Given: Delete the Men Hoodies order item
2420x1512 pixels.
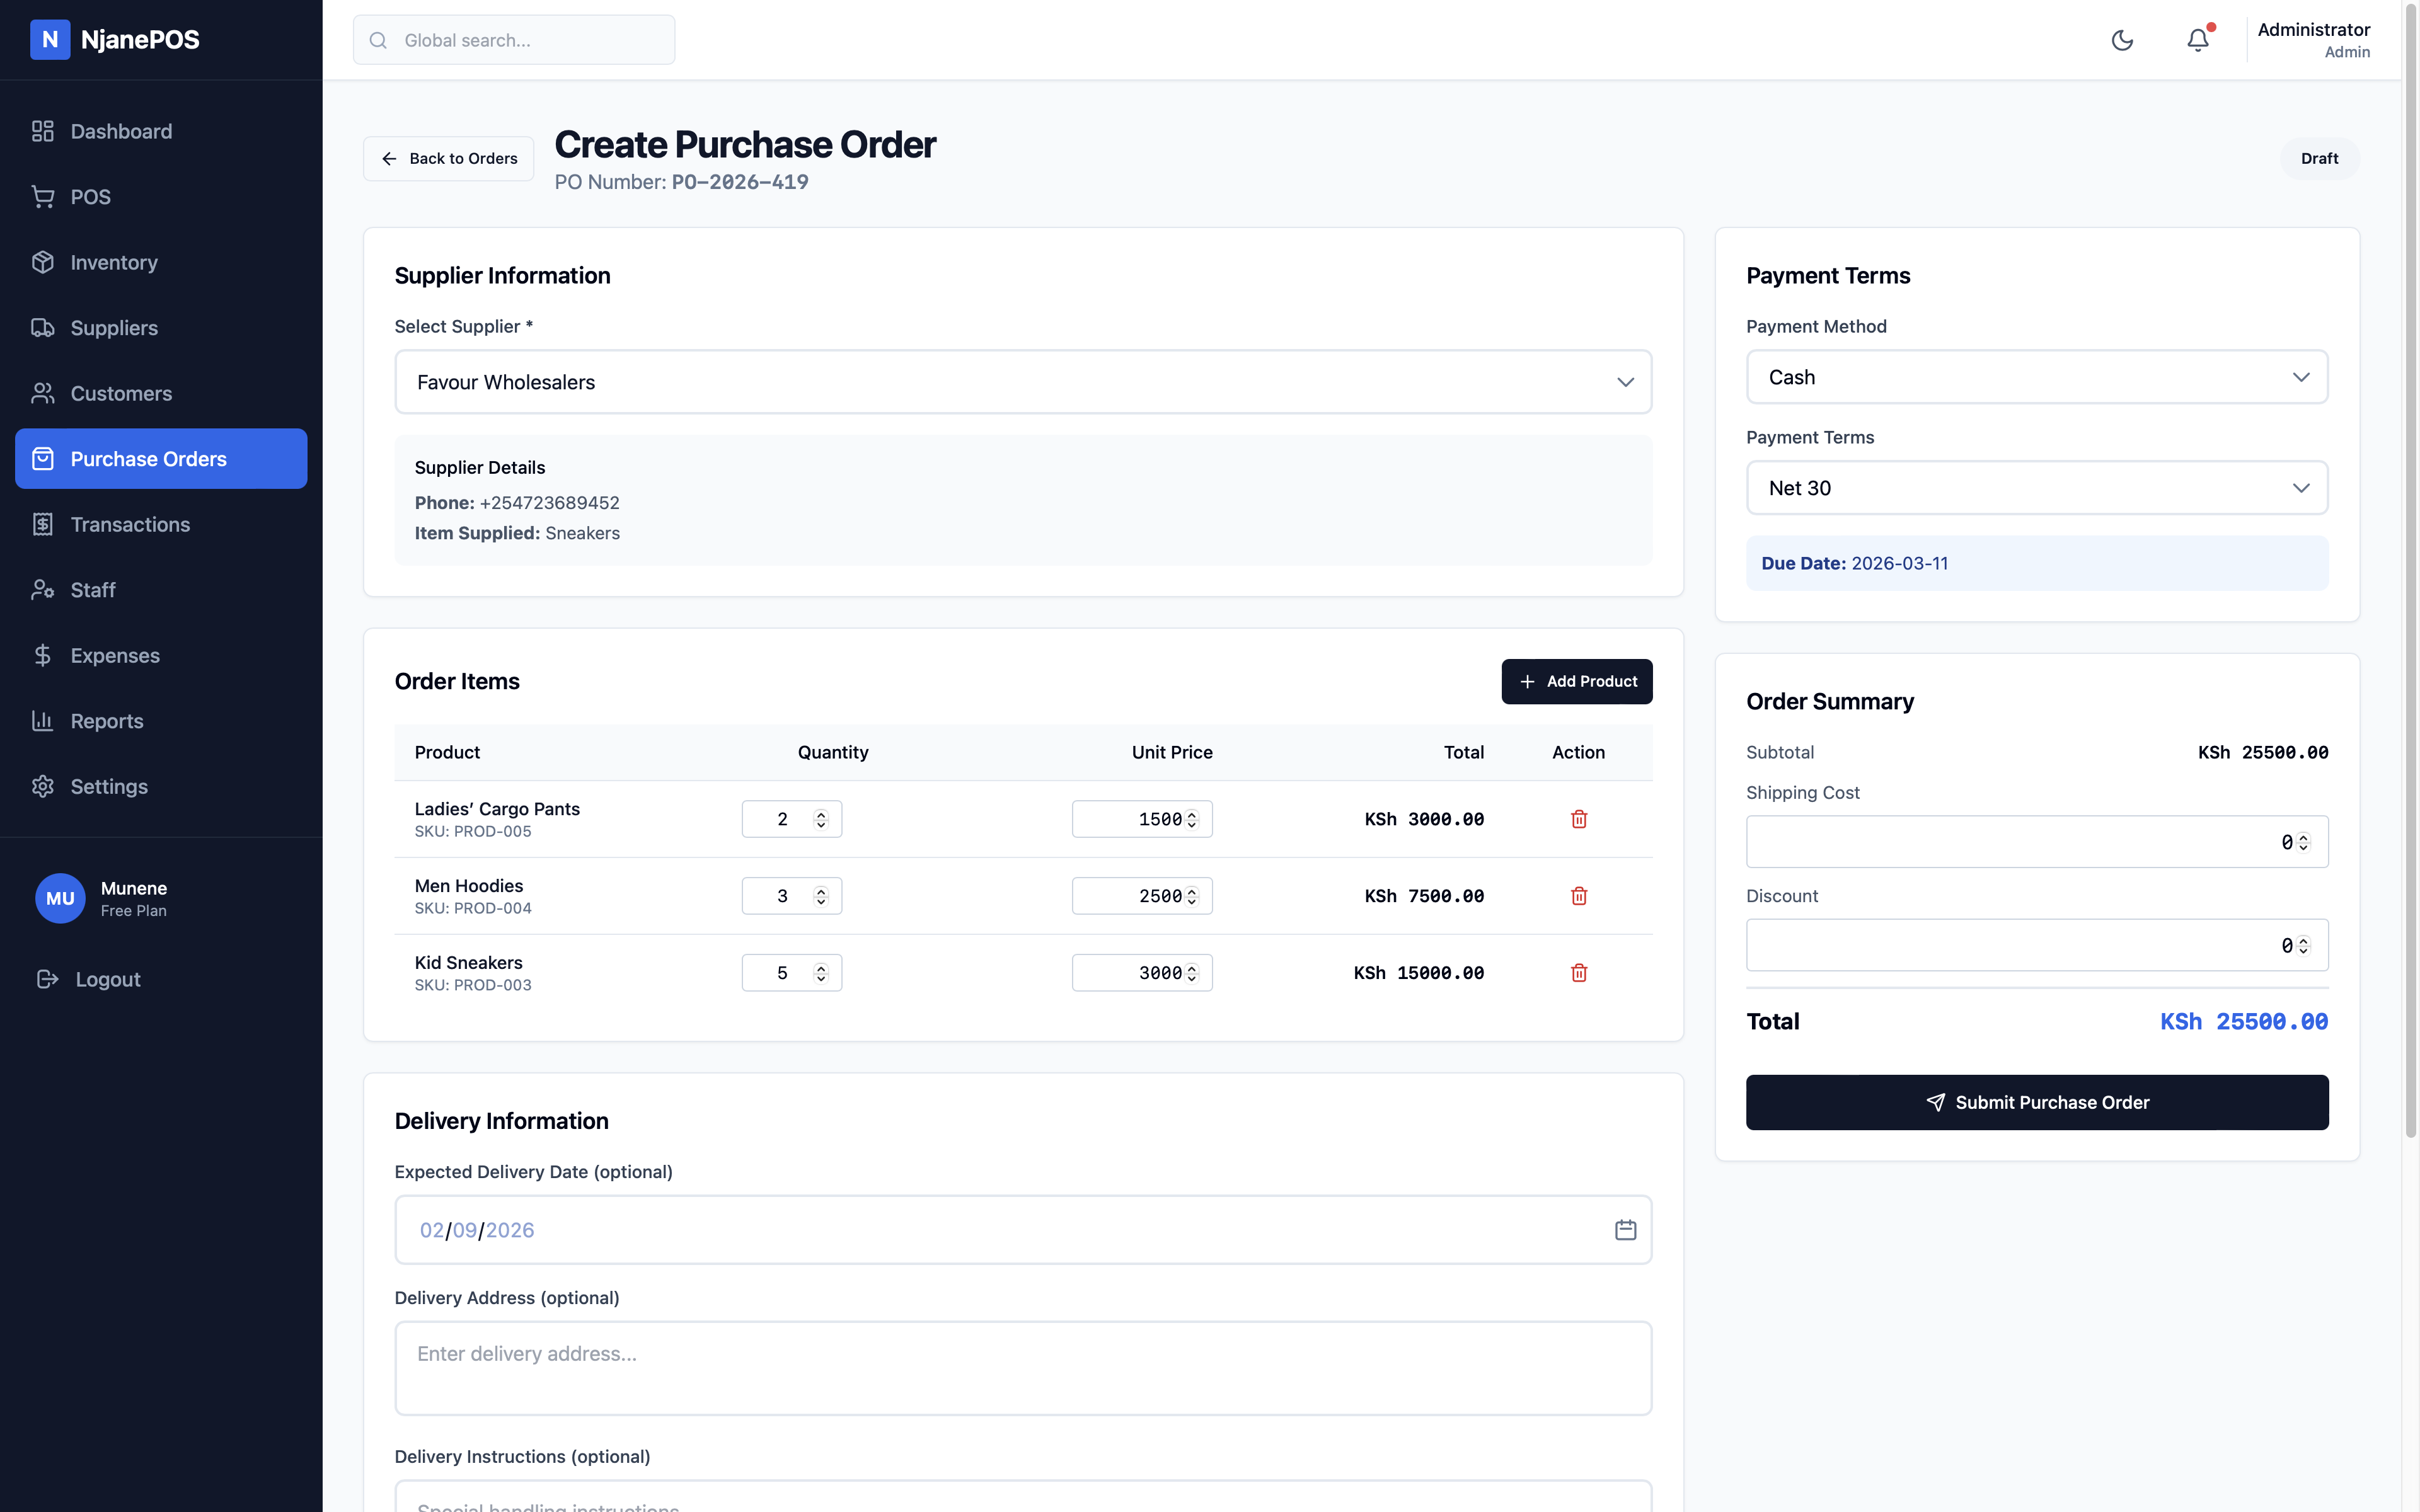Looking at the screenshot, I should pos(1578,896).
